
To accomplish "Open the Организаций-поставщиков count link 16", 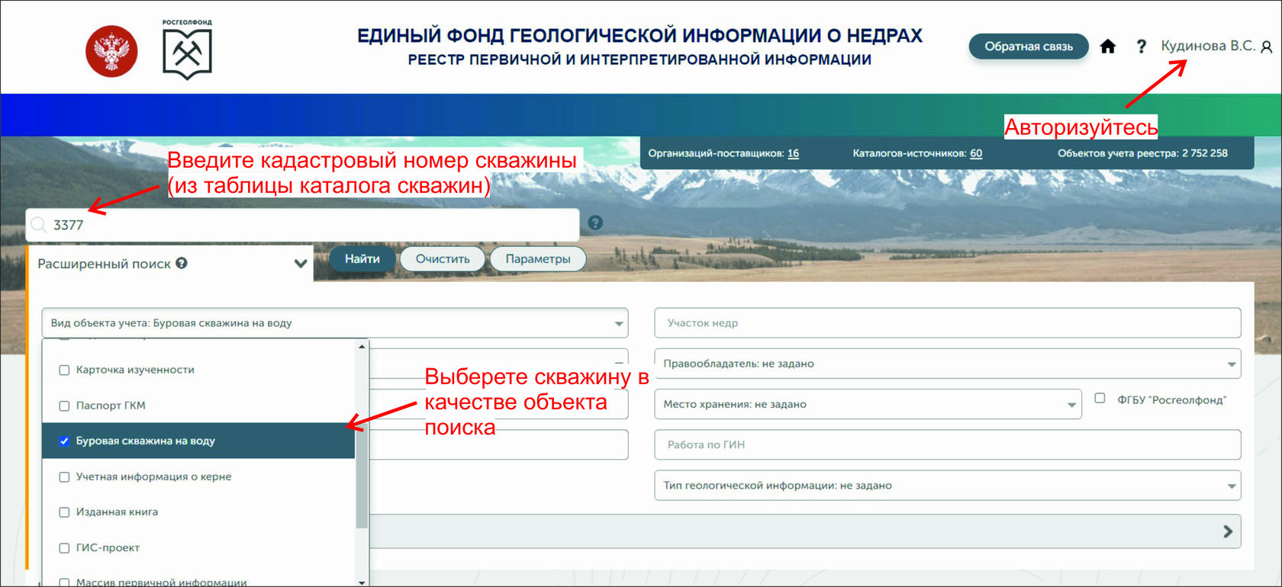I will pos(794,153).
